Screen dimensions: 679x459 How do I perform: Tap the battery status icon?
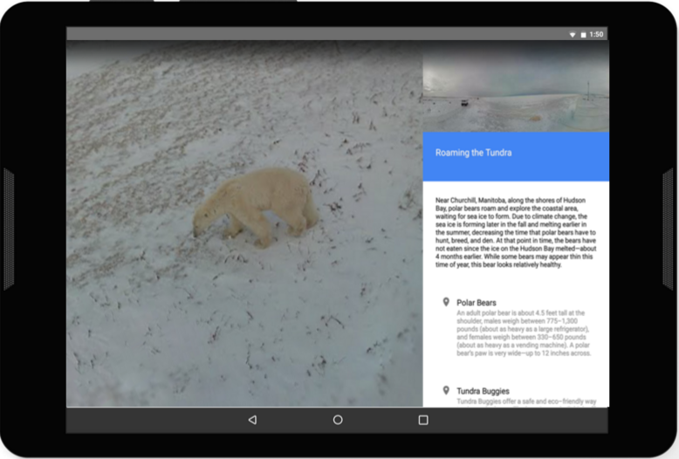[583, 34]
